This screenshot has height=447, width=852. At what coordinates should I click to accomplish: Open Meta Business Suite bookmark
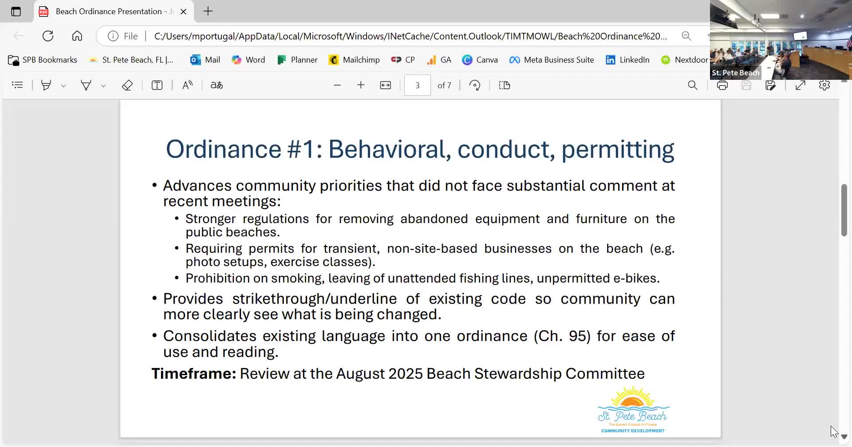pyautogui.click(x=552, y=60)
